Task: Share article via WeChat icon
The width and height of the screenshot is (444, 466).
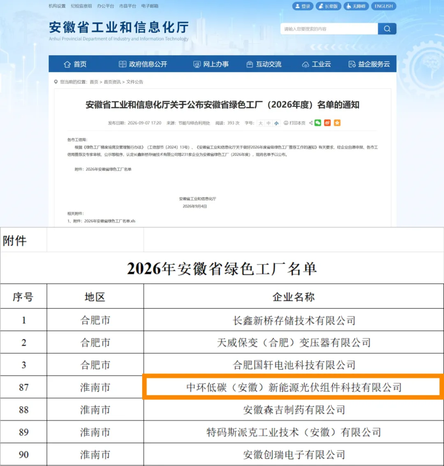Action: click(x=318, y=123)
